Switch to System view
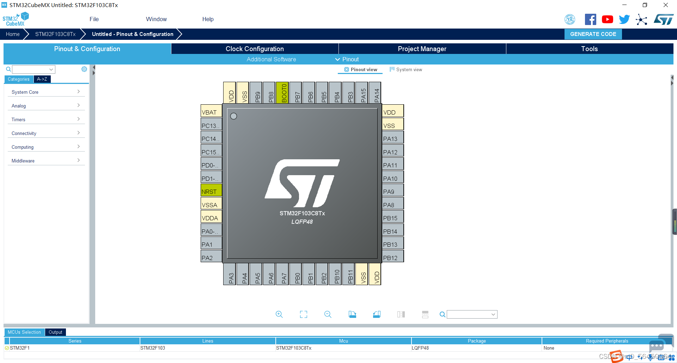Image resolution: width=677 pixels, height=363 pixels. (x=405, y=69)
